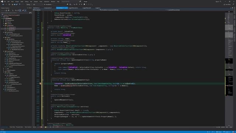
Task: Open the Debug menu
Action: (x=27, y=1)
